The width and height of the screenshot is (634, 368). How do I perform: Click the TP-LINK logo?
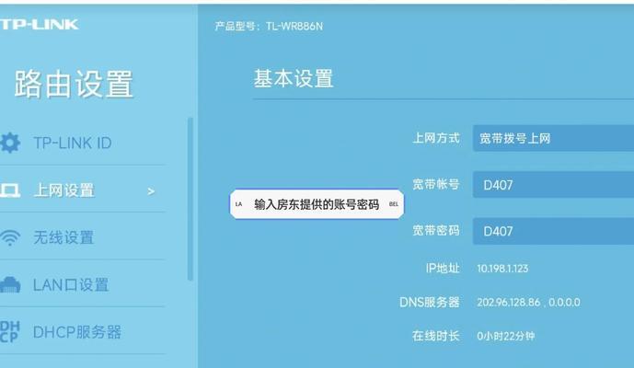(x=40, y=24)
